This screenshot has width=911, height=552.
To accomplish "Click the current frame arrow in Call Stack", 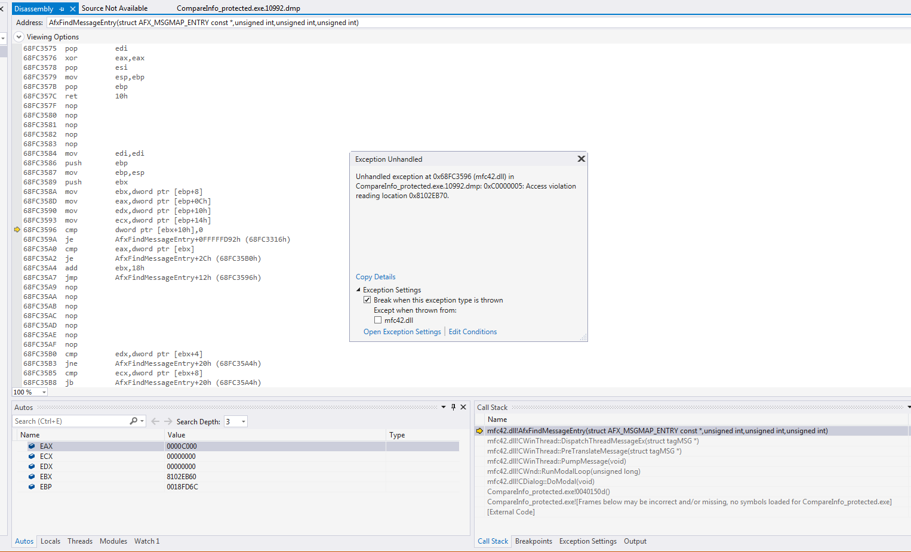I will 479,431.
